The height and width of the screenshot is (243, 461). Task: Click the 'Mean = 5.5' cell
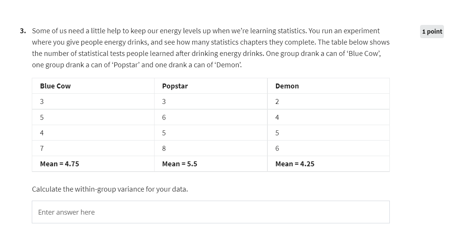pyautogui.click(x=211, y=164)
